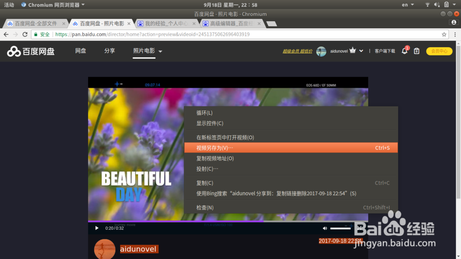Go to 网盘 in the navigation
Image resolution: width=461 pixels, height=259 pixels.
coord(81,51)
